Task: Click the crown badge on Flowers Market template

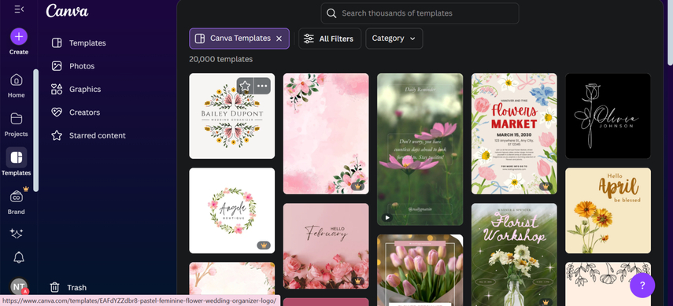Action: [546, 186]
